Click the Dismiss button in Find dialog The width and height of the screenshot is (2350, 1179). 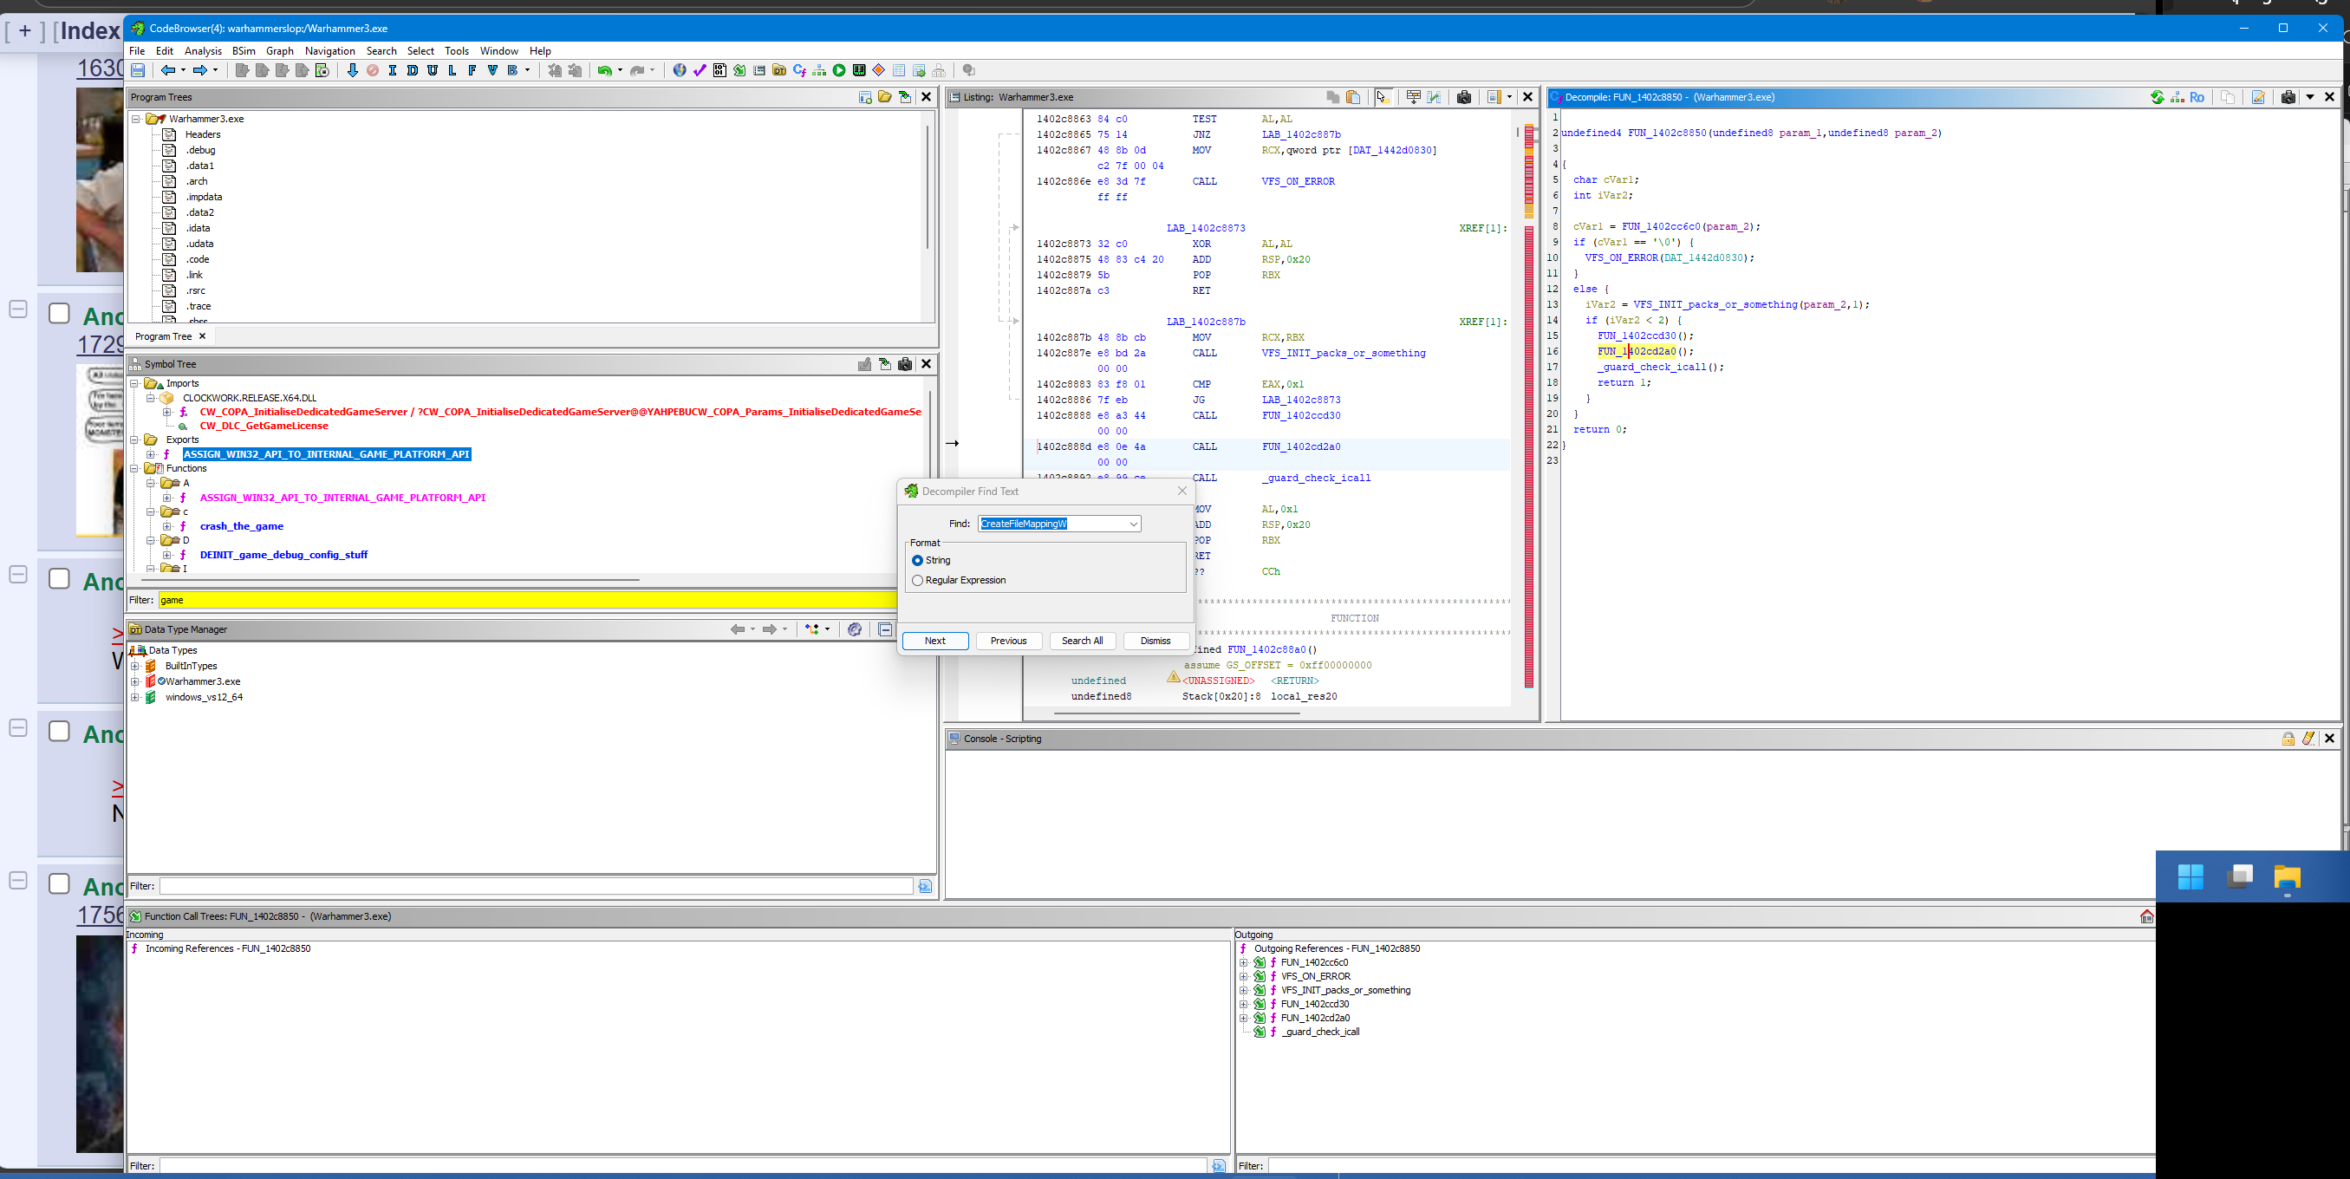(x=1155, y=641)
